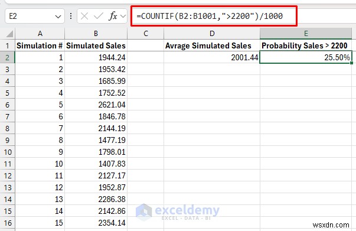
Task: Select the cell showing 25.50%
Action: 306,57
